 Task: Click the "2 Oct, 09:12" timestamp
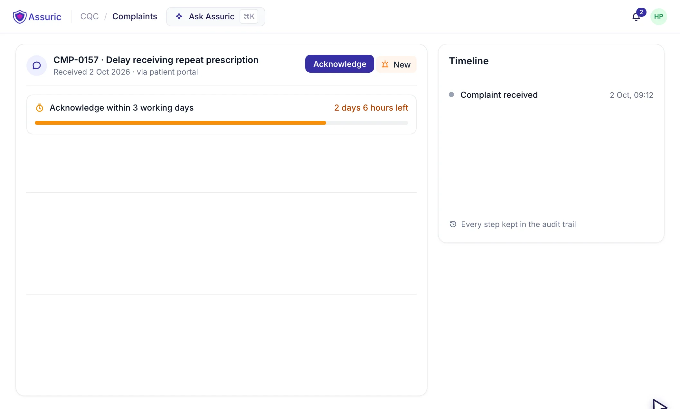pos(632,95)
